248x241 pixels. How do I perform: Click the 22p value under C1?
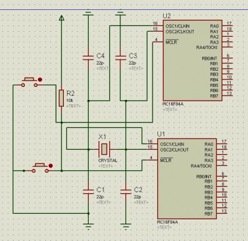tap(100, 197)
